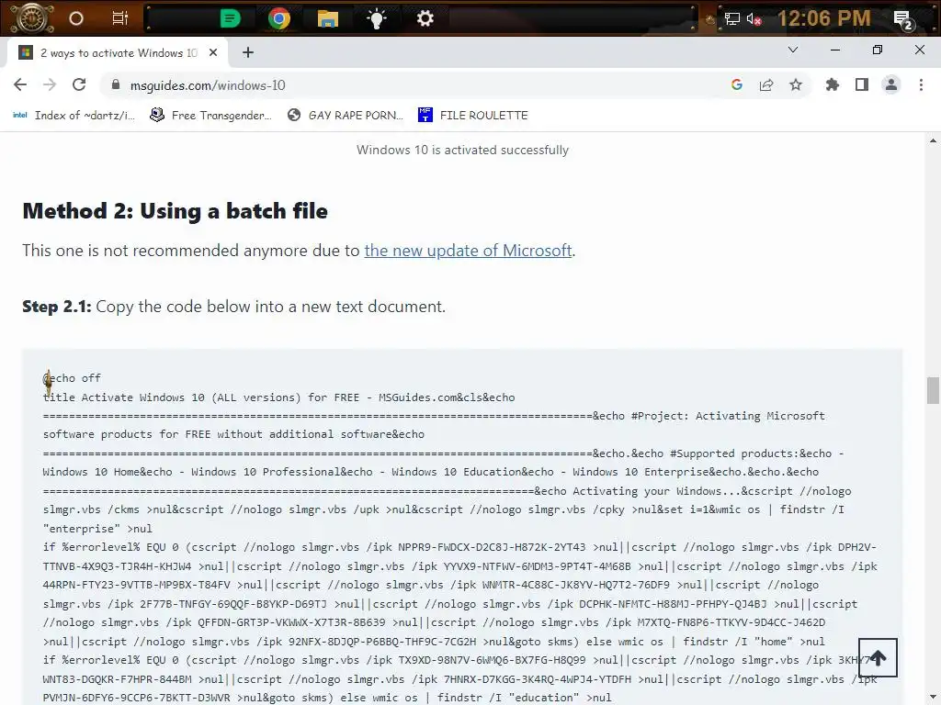The width and height of the screenshot is (941, 705).
Task: Open a new Chrome tab
Action: click(248, 52)
